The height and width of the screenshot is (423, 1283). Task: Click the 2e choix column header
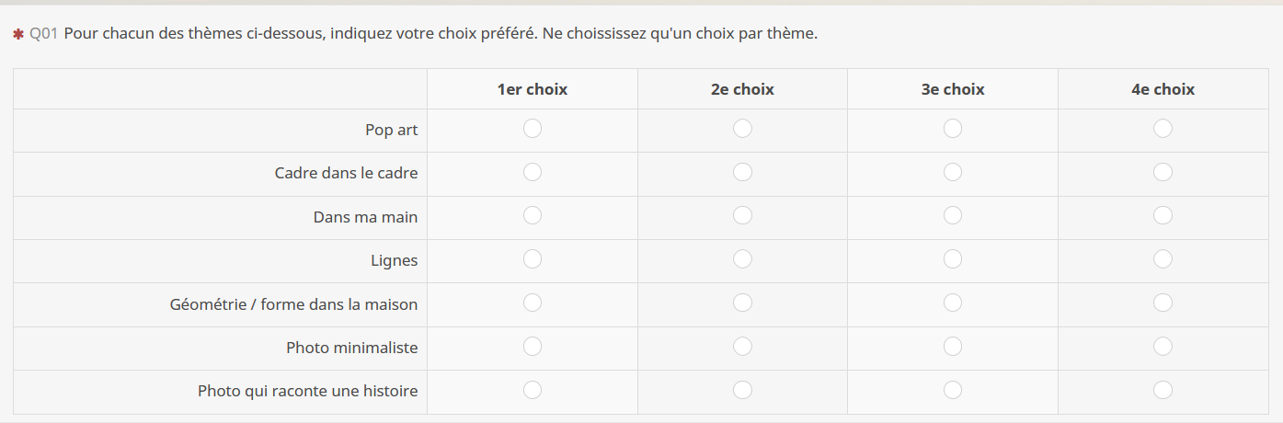click(742, 89)
